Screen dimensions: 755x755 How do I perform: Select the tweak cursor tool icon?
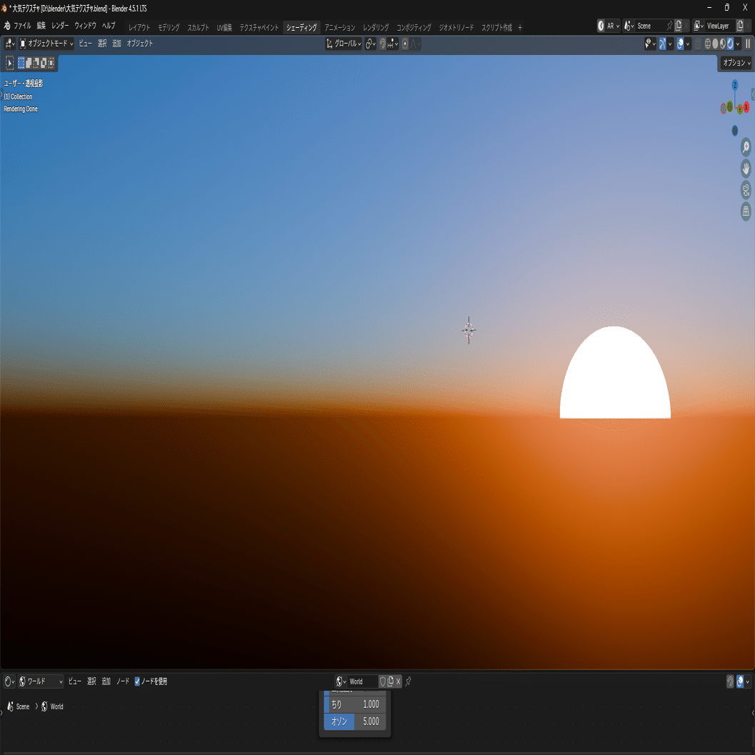9,63
